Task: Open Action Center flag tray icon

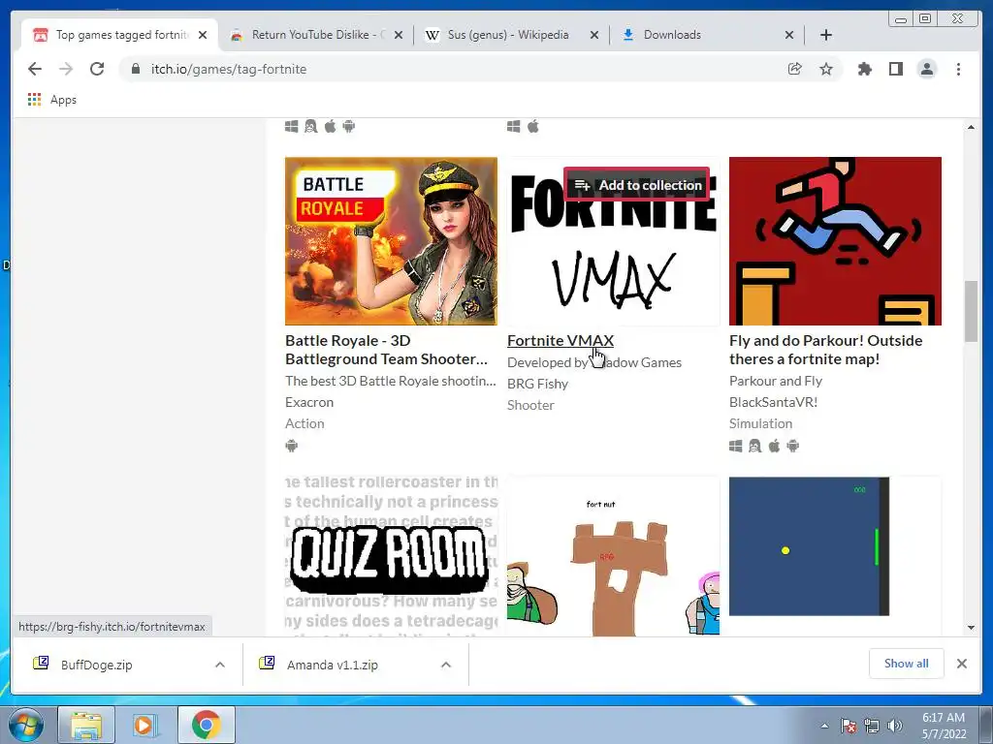Action: (x=849, y=727)
